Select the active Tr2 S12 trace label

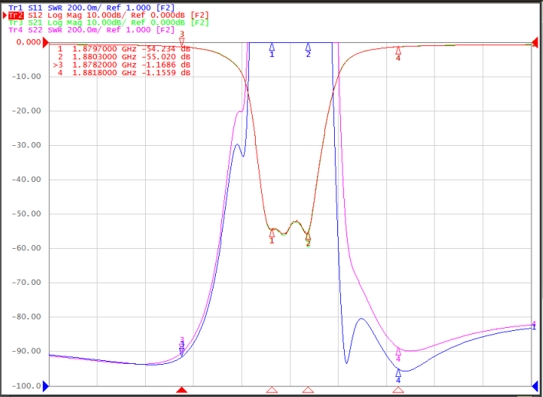pyautogui.click(x=108, y=15)
